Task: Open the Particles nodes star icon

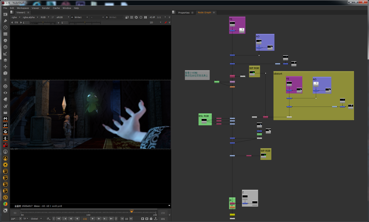Action: point(5,80)
